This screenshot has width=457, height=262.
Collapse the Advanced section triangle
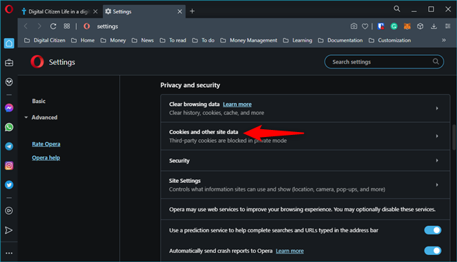click(26, 117)
